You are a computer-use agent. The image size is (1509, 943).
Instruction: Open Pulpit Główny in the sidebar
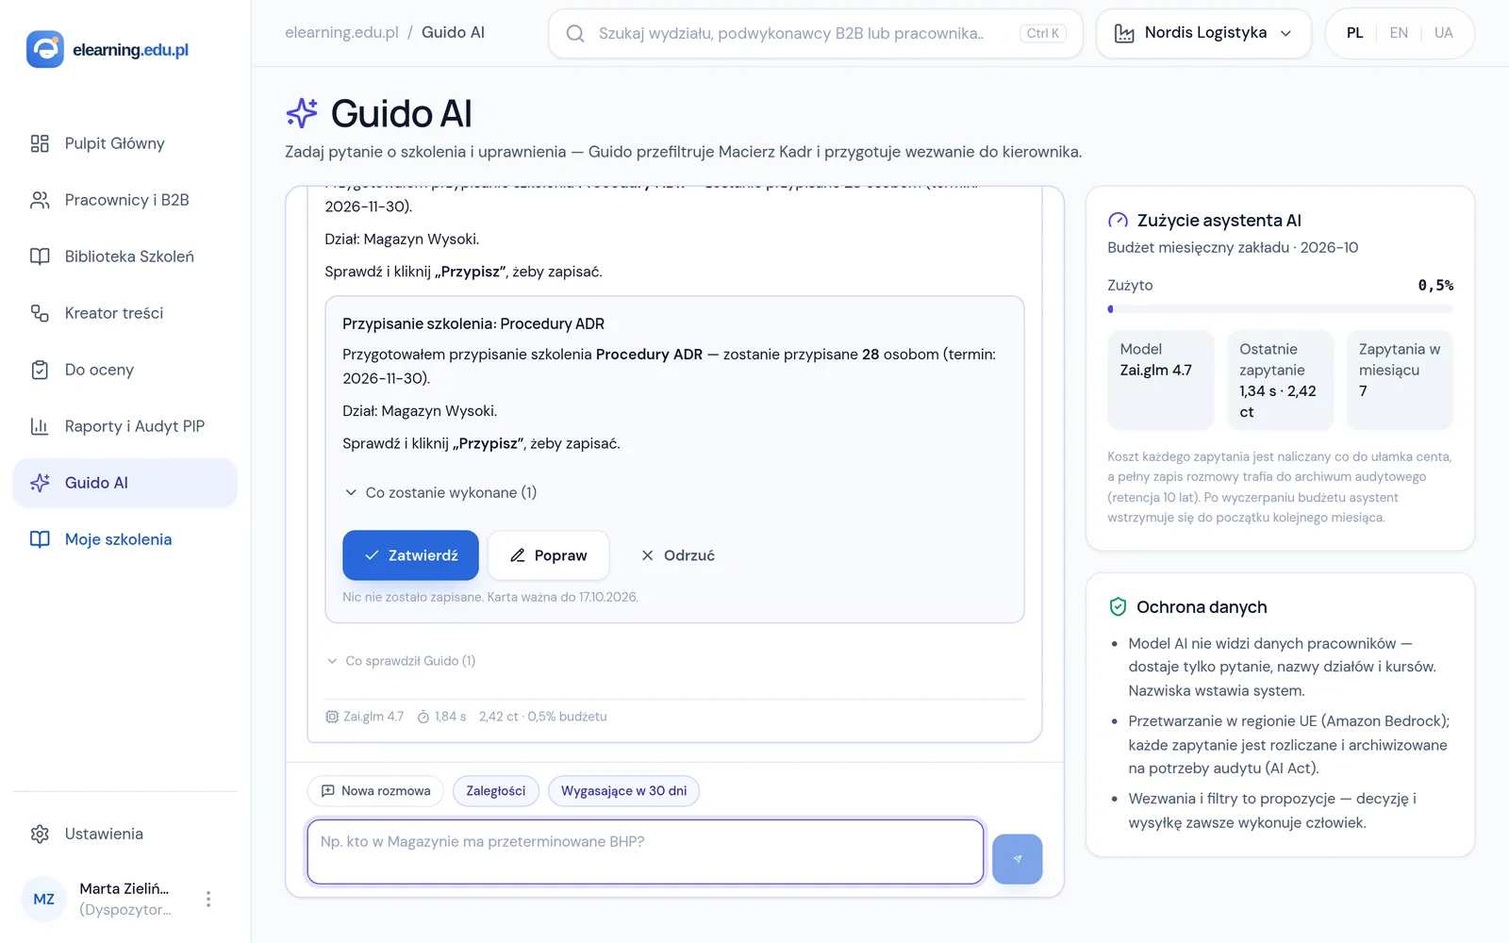coord(125,143)
